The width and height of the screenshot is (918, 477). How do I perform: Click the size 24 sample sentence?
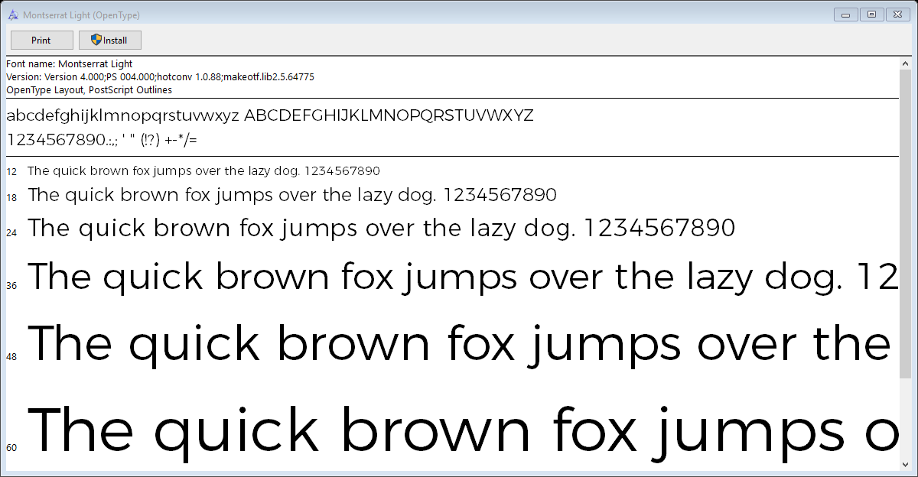click(382, 228)
